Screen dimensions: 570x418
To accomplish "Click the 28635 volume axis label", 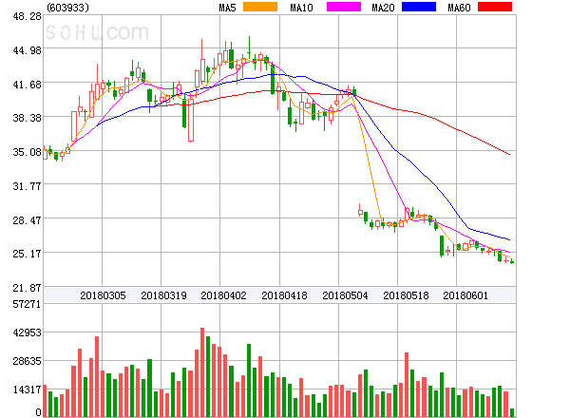I will tap(27, 361).
